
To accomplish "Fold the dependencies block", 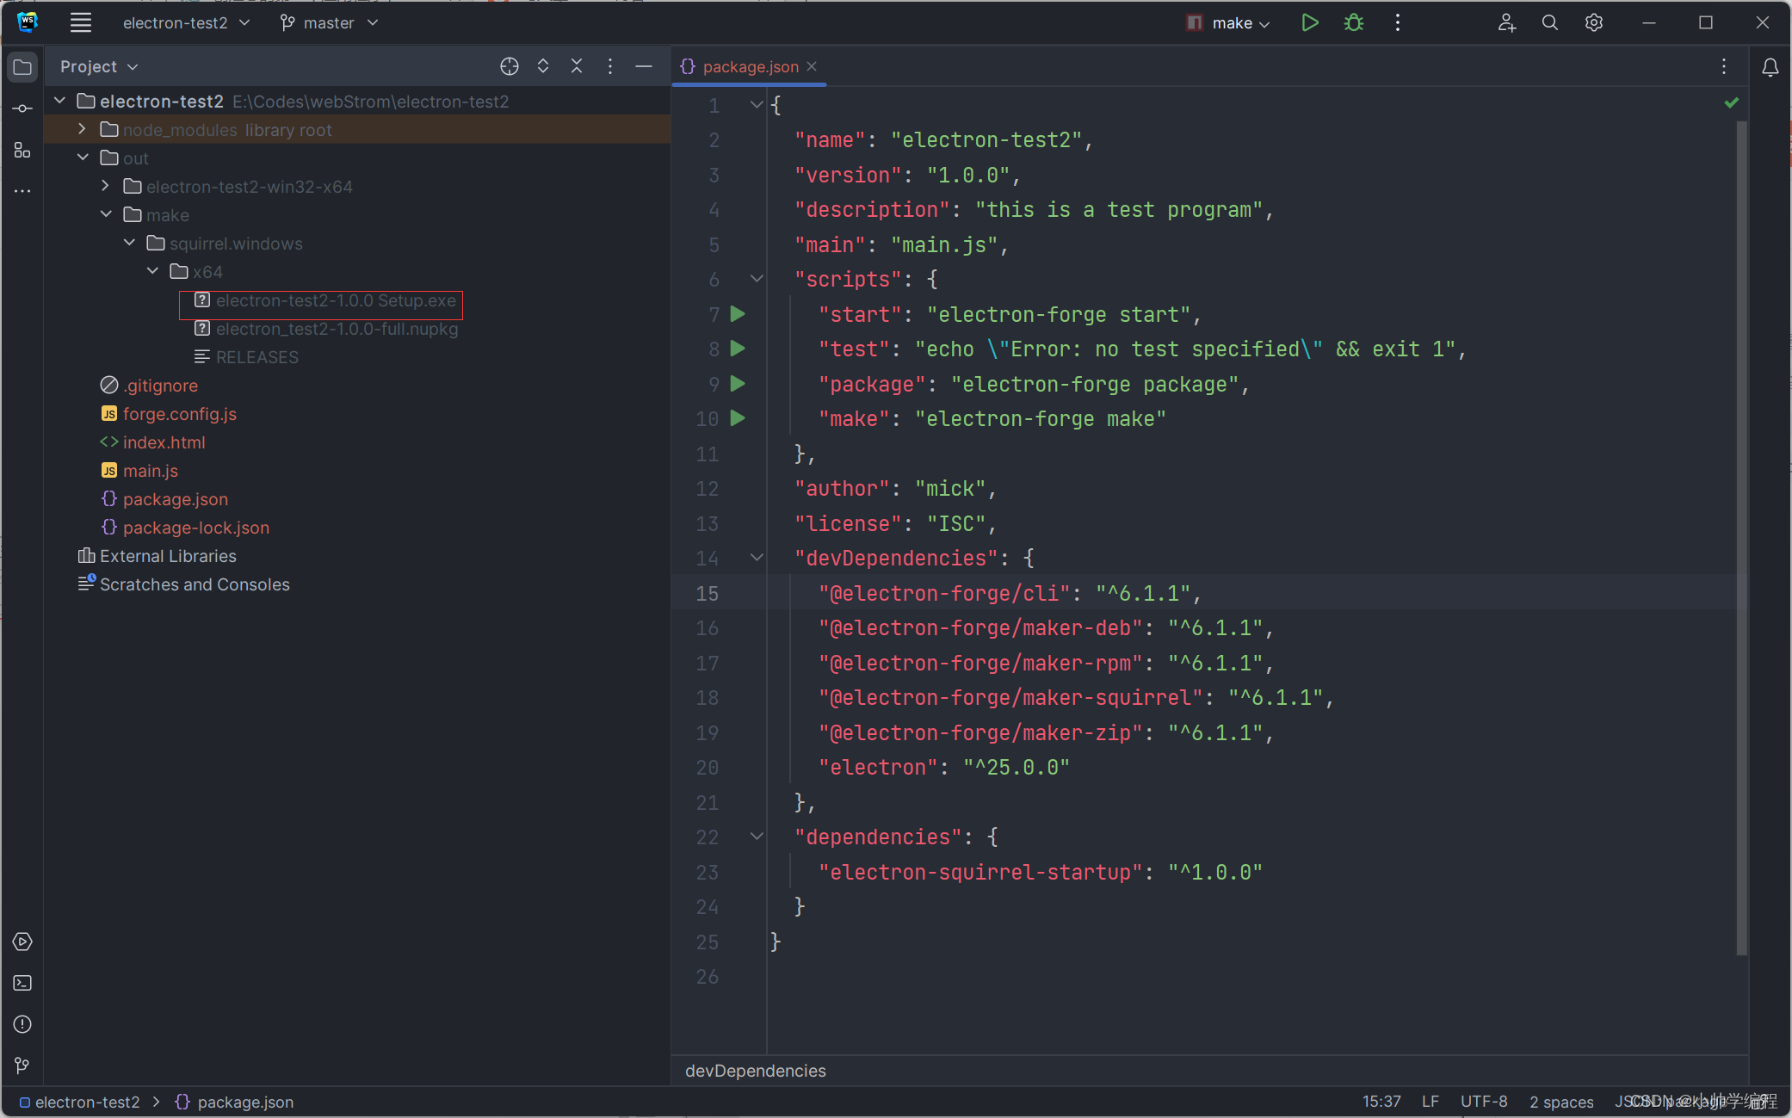I will pyautogui.click(x=757, y=837).
